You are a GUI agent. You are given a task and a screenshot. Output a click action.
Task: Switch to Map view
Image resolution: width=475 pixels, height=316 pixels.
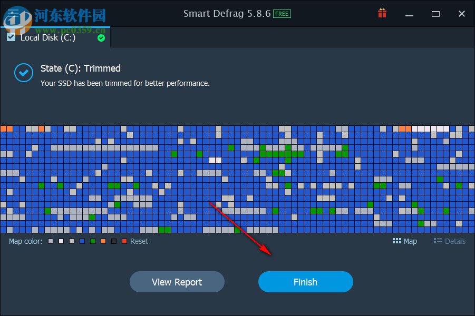coord(405,241)
